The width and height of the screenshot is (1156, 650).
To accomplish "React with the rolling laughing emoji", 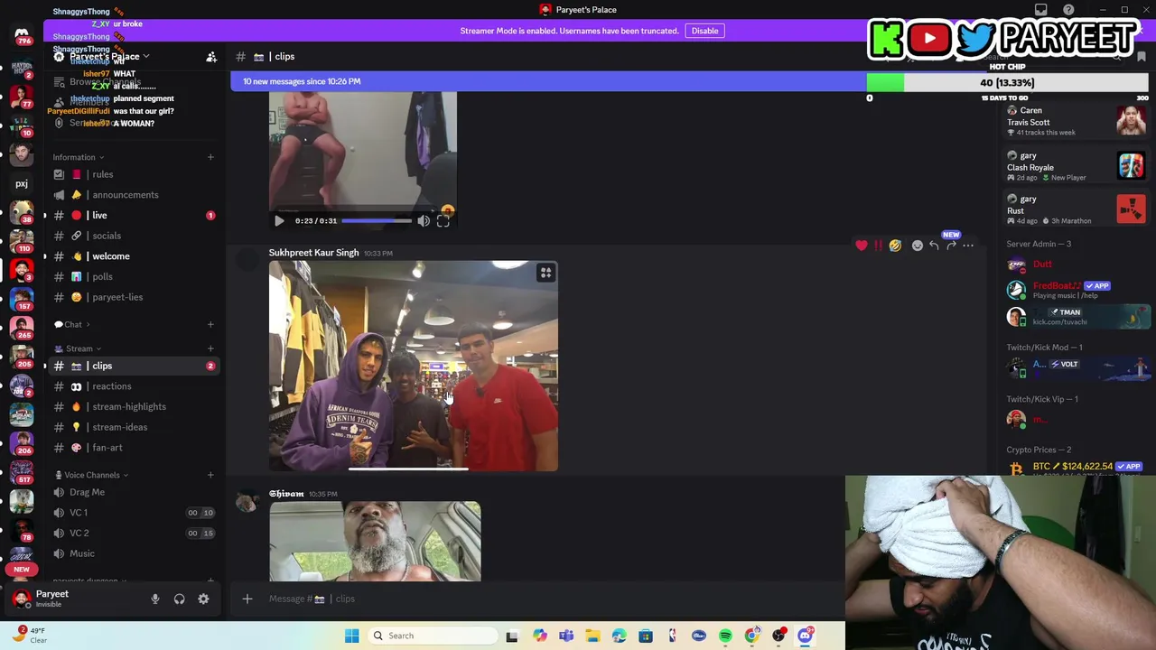I will tap(895, 246).
